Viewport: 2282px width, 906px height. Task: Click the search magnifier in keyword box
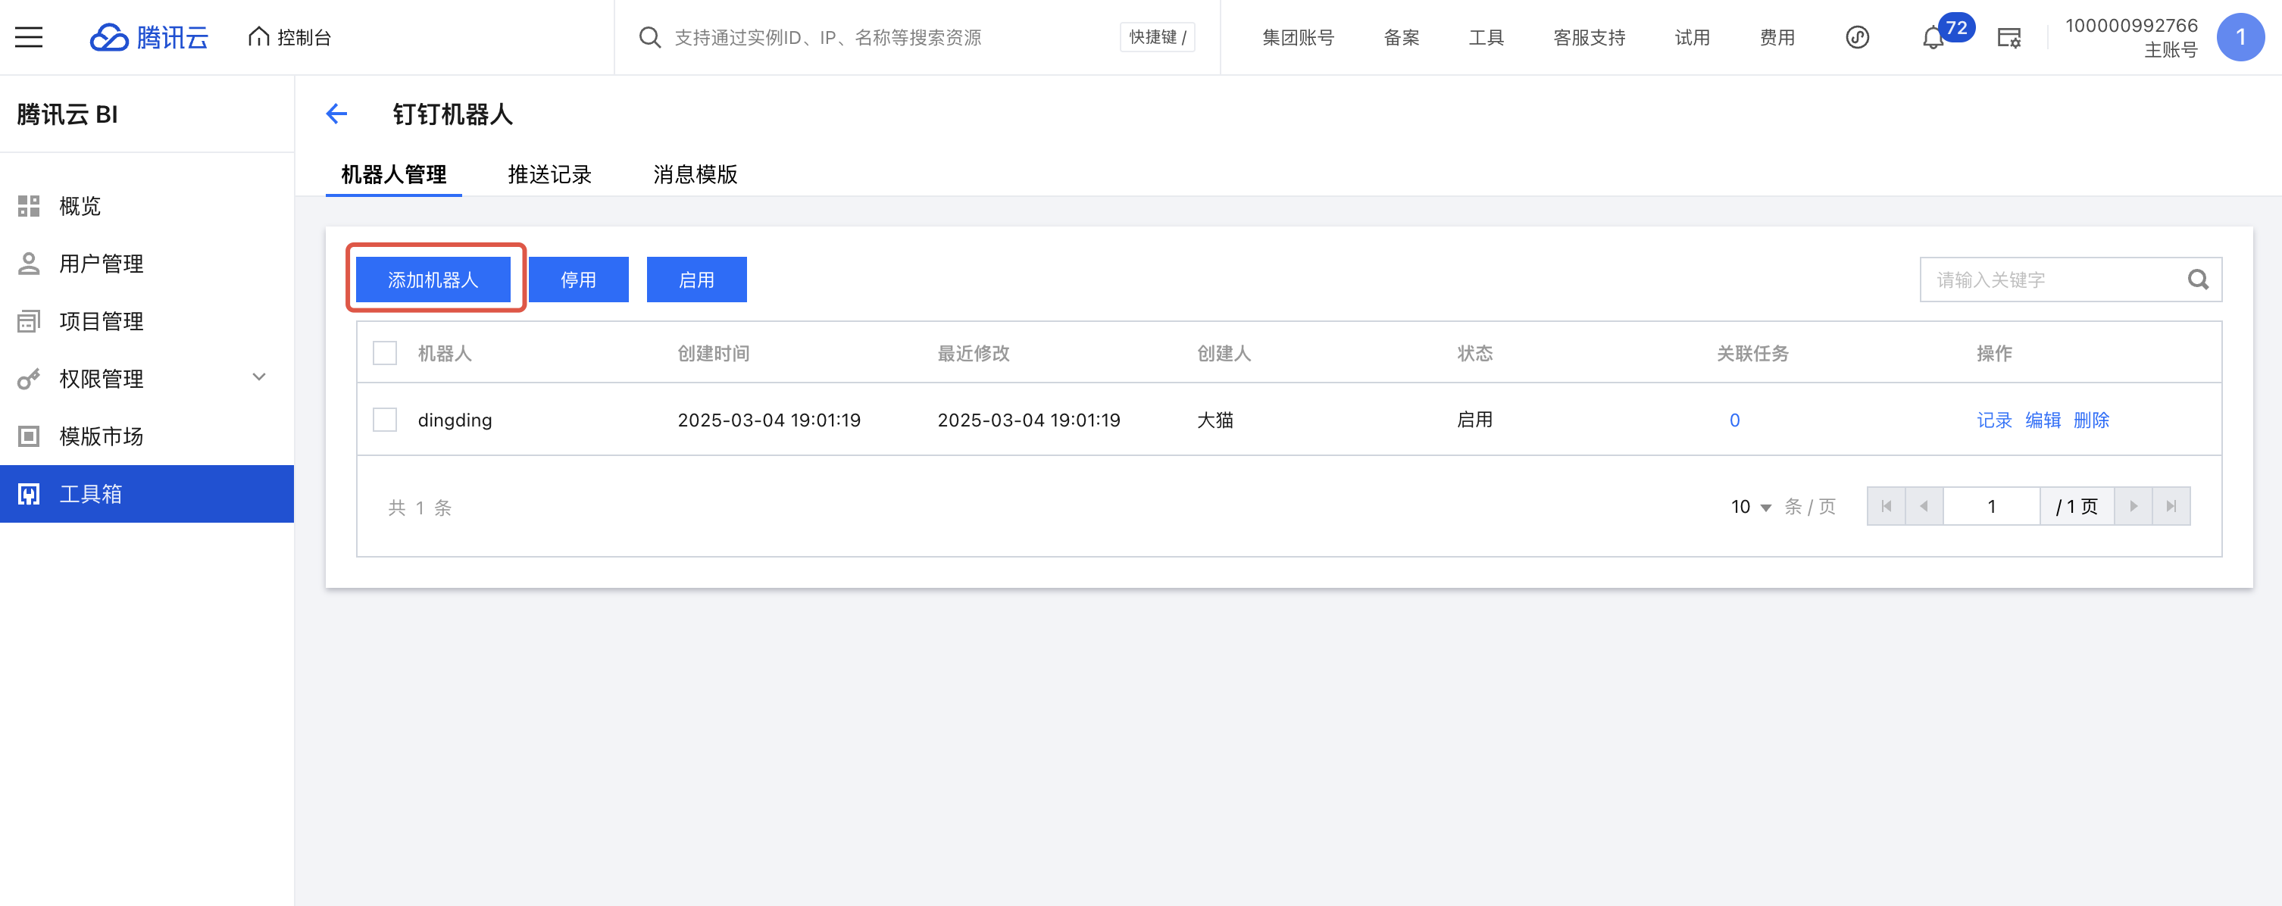coord(2197,280)
